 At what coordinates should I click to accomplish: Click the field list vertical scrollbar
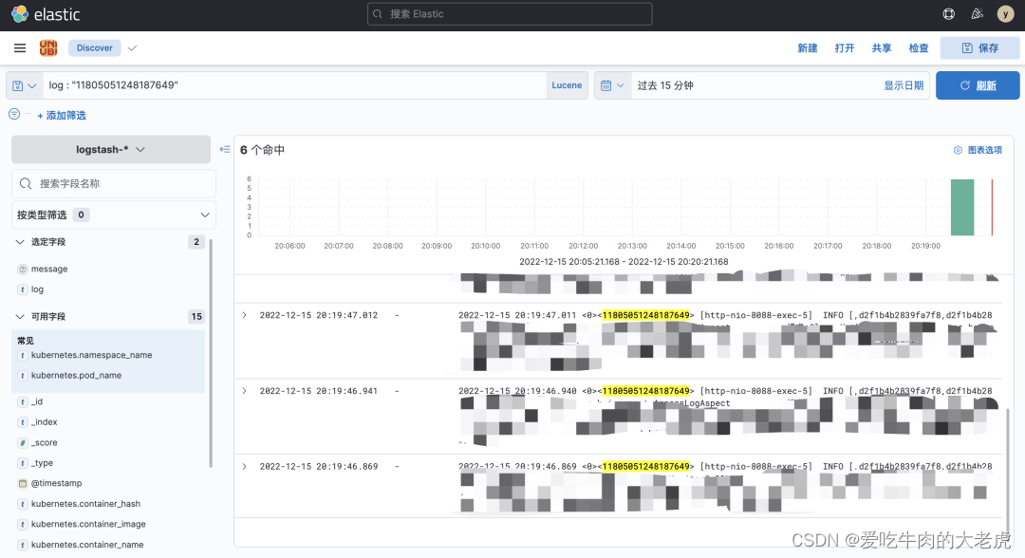[x=211, y=353]
